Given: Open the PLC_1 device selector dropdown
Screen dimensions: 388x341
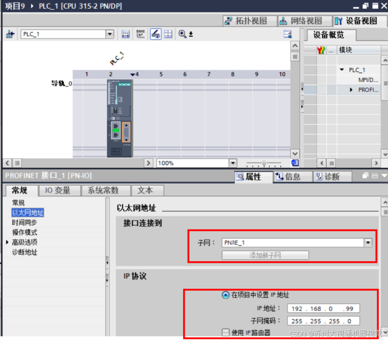Looking at the screenshot, I should 109,34.
